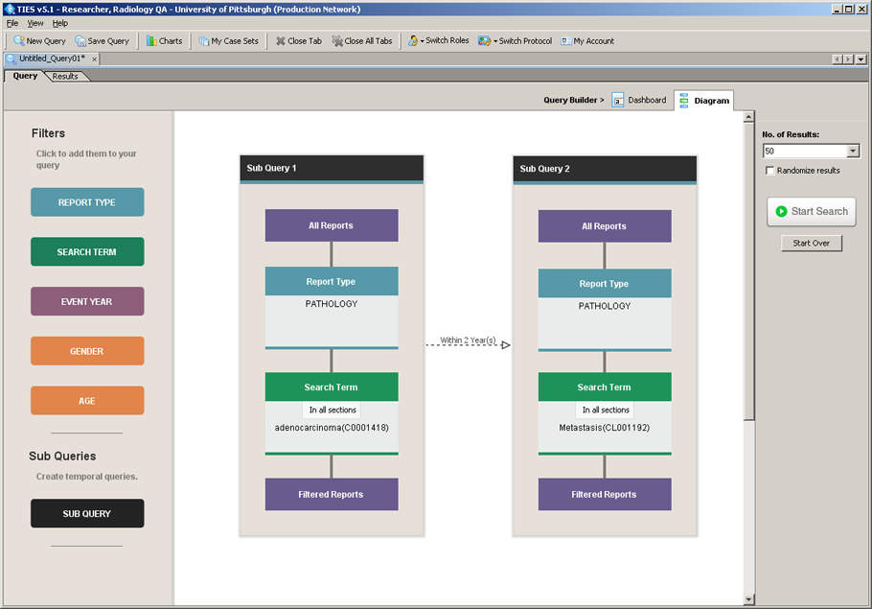The width and height of the screenshot is (872, 609).
Task: Click Filtered Reports node in Sub Query 1
Action: (x=332, y=494)
